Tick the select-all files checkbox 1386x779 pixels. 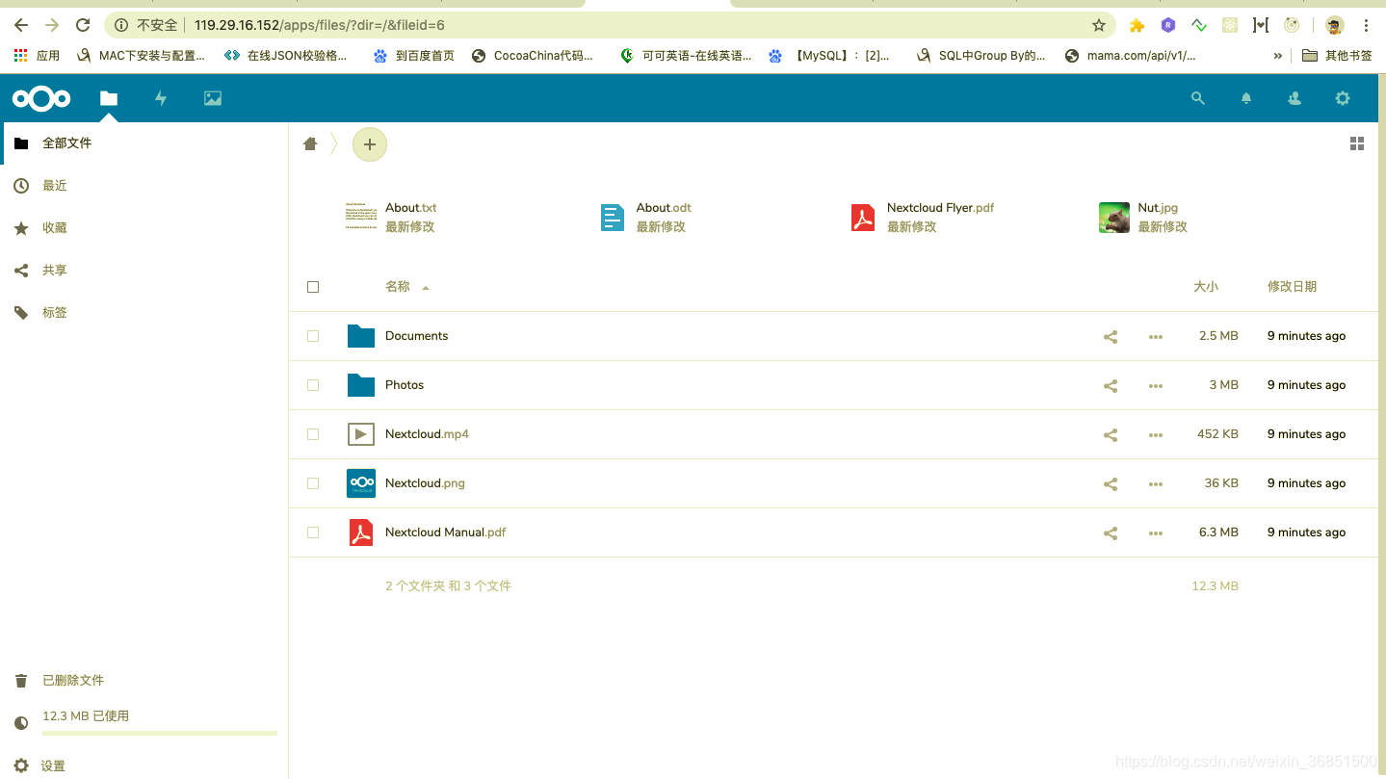tap(313, 287)
